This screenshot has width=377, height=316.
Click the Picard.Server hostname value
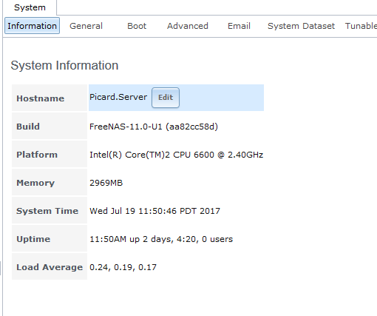click(118, 97)
